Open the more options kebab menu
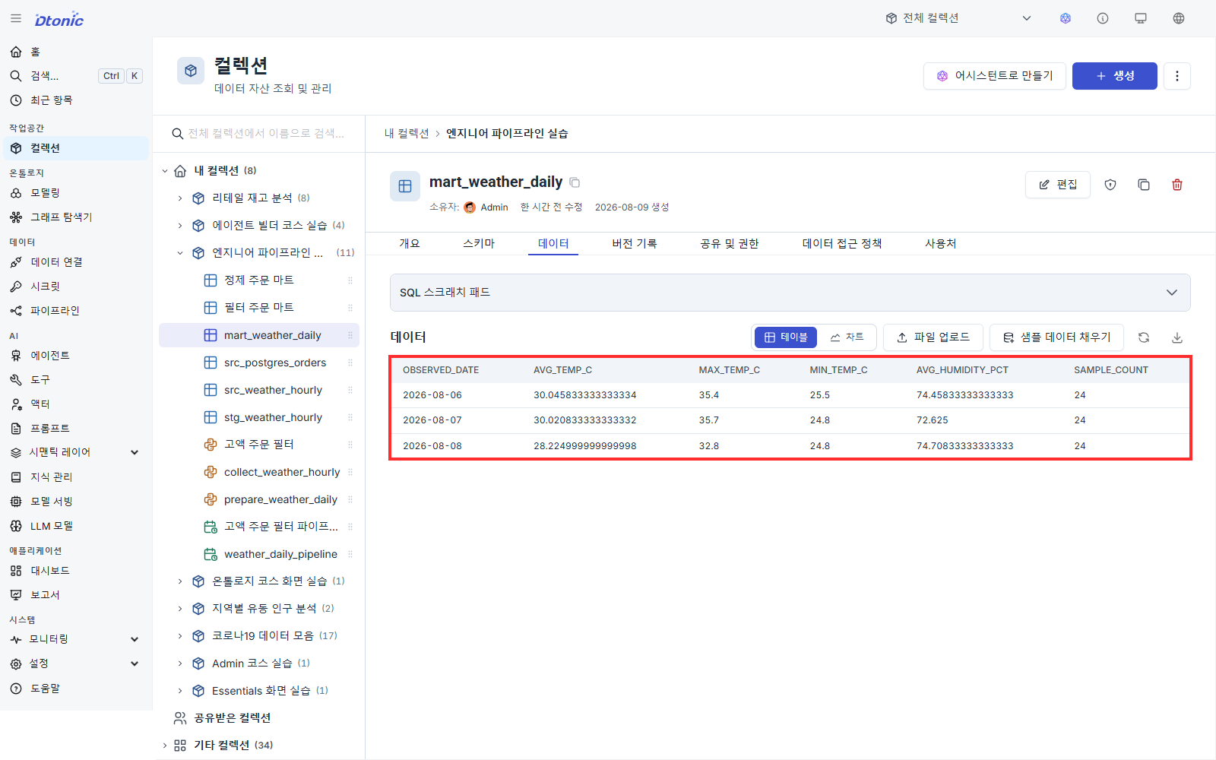Viewport: 1216px width, 760px height. pos(1177,76)
